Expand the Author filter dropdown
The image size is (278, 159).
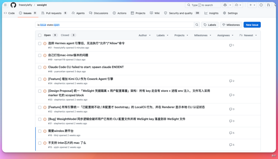point(144,35)
